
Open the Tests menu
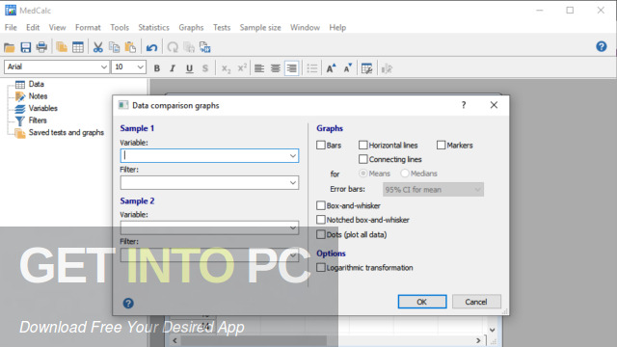pos(222,28)
